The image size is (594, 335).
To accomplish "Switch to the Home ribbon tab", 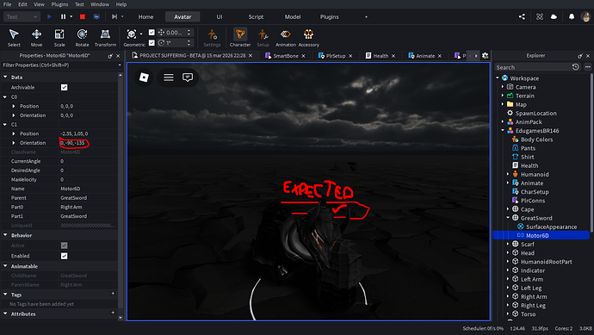I will click(145, 16).
